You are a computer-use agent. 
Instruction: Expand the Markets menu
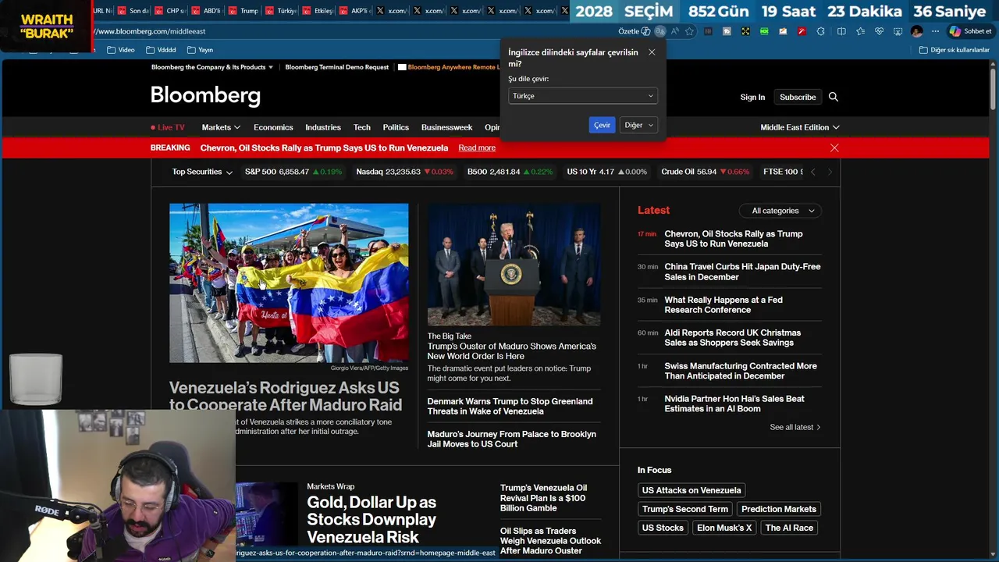click(221, 127)
